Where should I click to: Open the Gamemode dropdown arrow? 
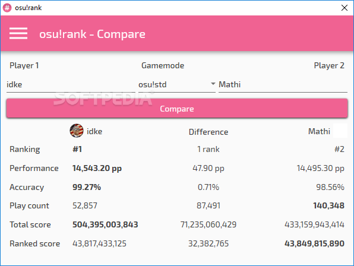tap(213, 84)
